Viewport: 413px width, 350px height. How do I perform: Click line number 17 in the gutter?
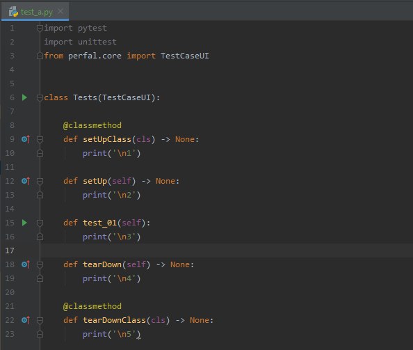[x=10, y=250]
